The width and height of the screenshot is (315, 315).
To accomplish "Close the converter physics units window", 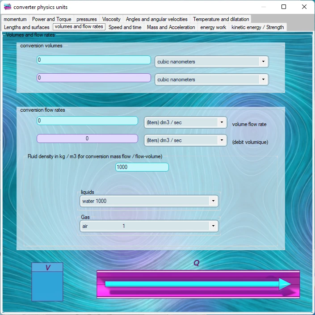I will (304, 7).
